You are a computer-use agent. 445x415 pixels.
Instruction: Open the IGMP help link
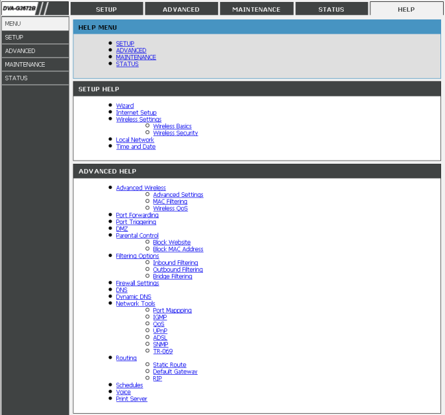click(x=160, y=317)
